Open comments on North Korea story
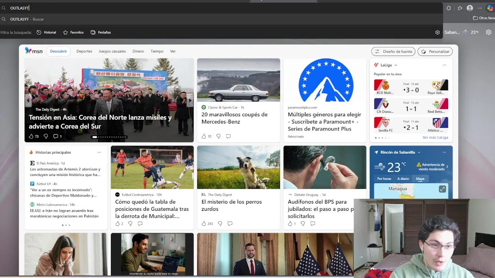The width and height of the screenshot is (495, 278). [56, 136]
